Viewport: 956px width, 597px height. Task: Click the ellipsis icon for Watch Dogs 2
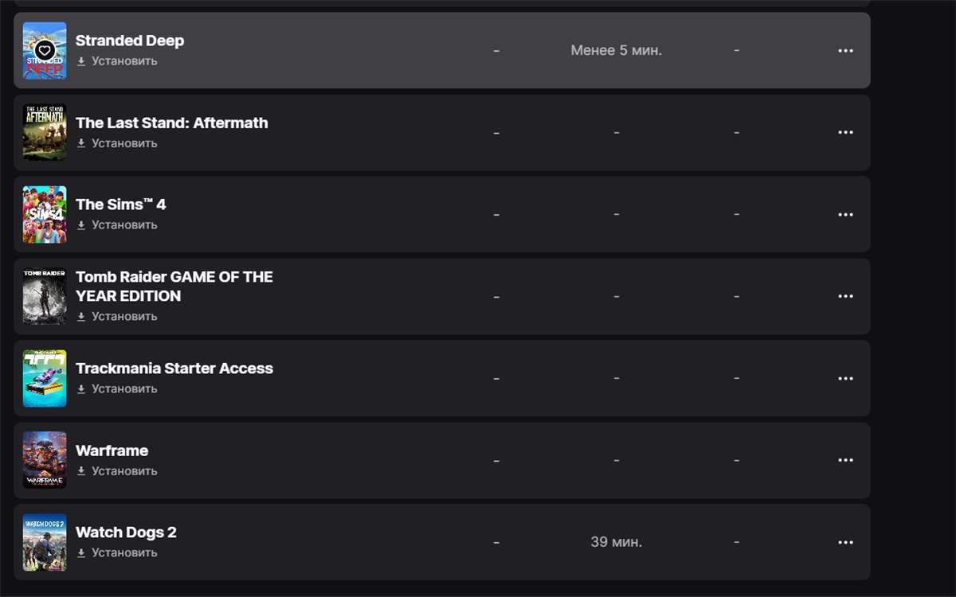pos(845,543)
